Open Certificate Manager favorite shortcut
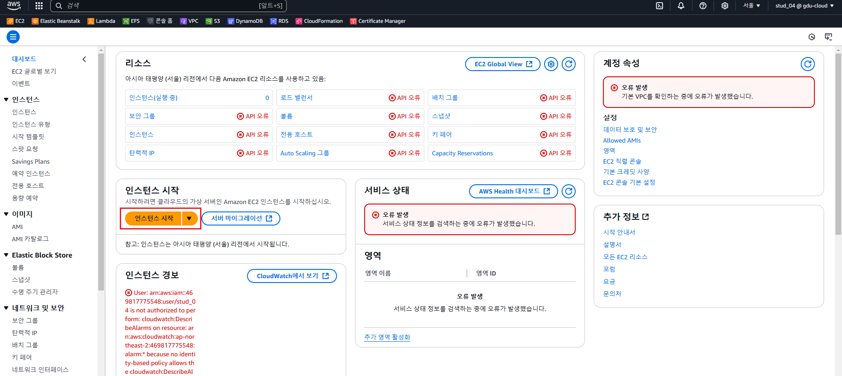Image resolution: width=842 pixels, height=376 pixels. click(378, 21)
